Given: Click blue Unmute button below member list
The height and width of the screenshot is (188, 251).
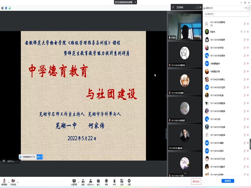Looking at the screenshot, I should pos(228,181).
